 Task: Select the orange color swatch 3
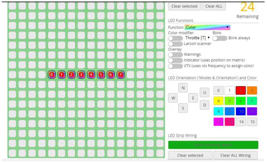(x=252, y=90)
